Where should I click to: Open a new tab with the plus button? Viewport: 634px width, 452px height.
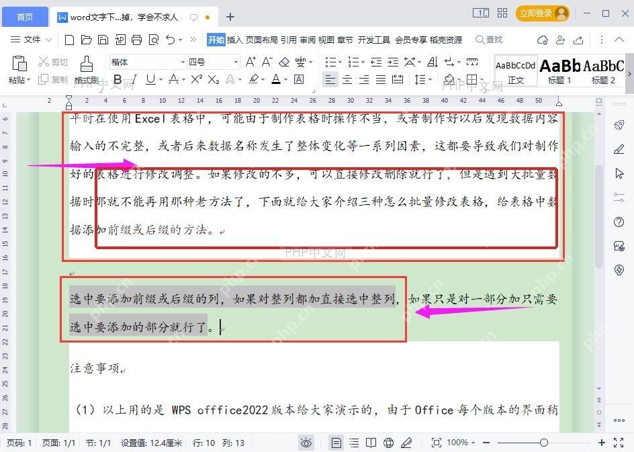(230, 17)
